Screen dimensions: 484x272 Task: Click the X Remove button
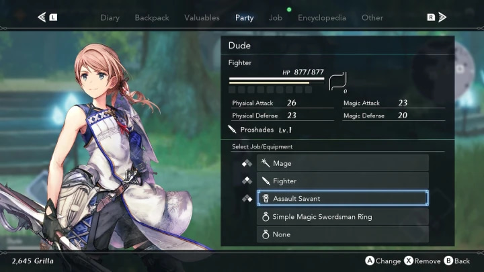pos(422,261)
